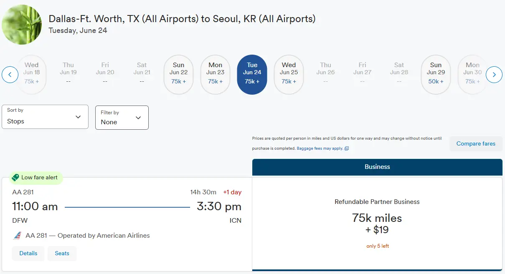The width and height of the screenshot is (505, 274).
Task: Open the Sort by Stops dropdown
Action: 45,117
